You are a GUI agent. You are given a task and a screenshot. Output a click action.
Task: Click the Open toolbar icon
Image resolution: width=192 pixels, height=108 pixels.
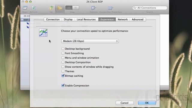(x=25, y=8)
